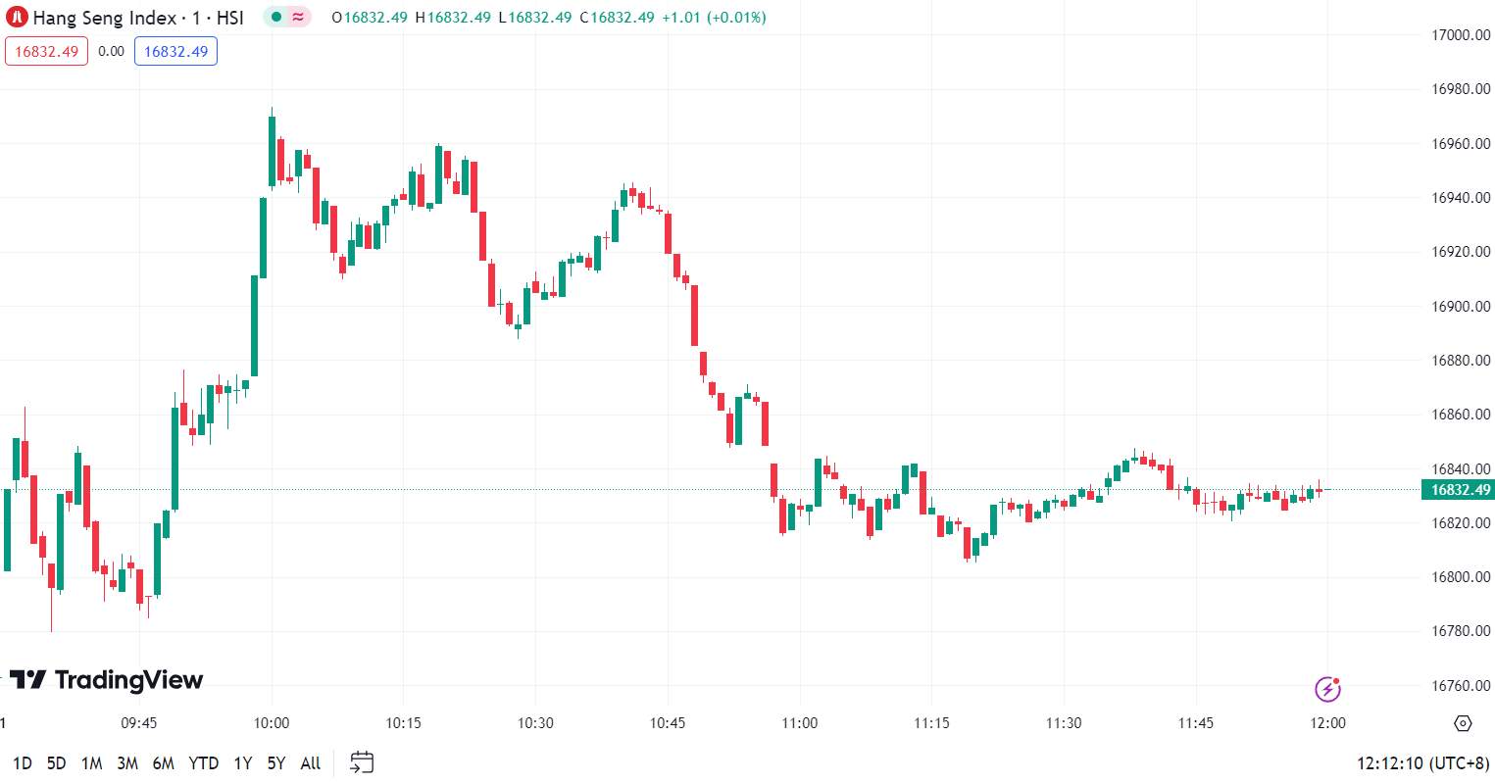Open the date range calendar icon
Viewport: 1495px width, 784px height.
(362, 762)
